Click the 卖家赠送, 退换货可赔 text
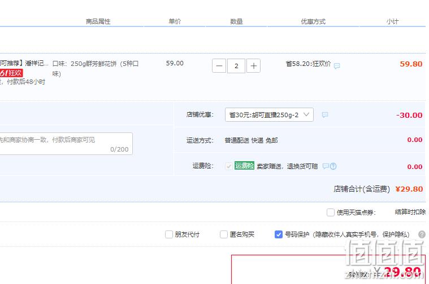Image resolution: width=429 pixels, height=284 pixels. point(287,166)
